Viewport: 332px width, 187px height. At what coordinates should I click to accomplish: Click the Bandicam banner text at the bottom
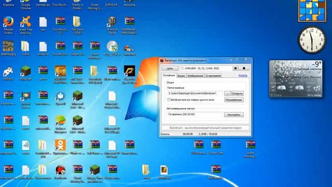point(205,128)
